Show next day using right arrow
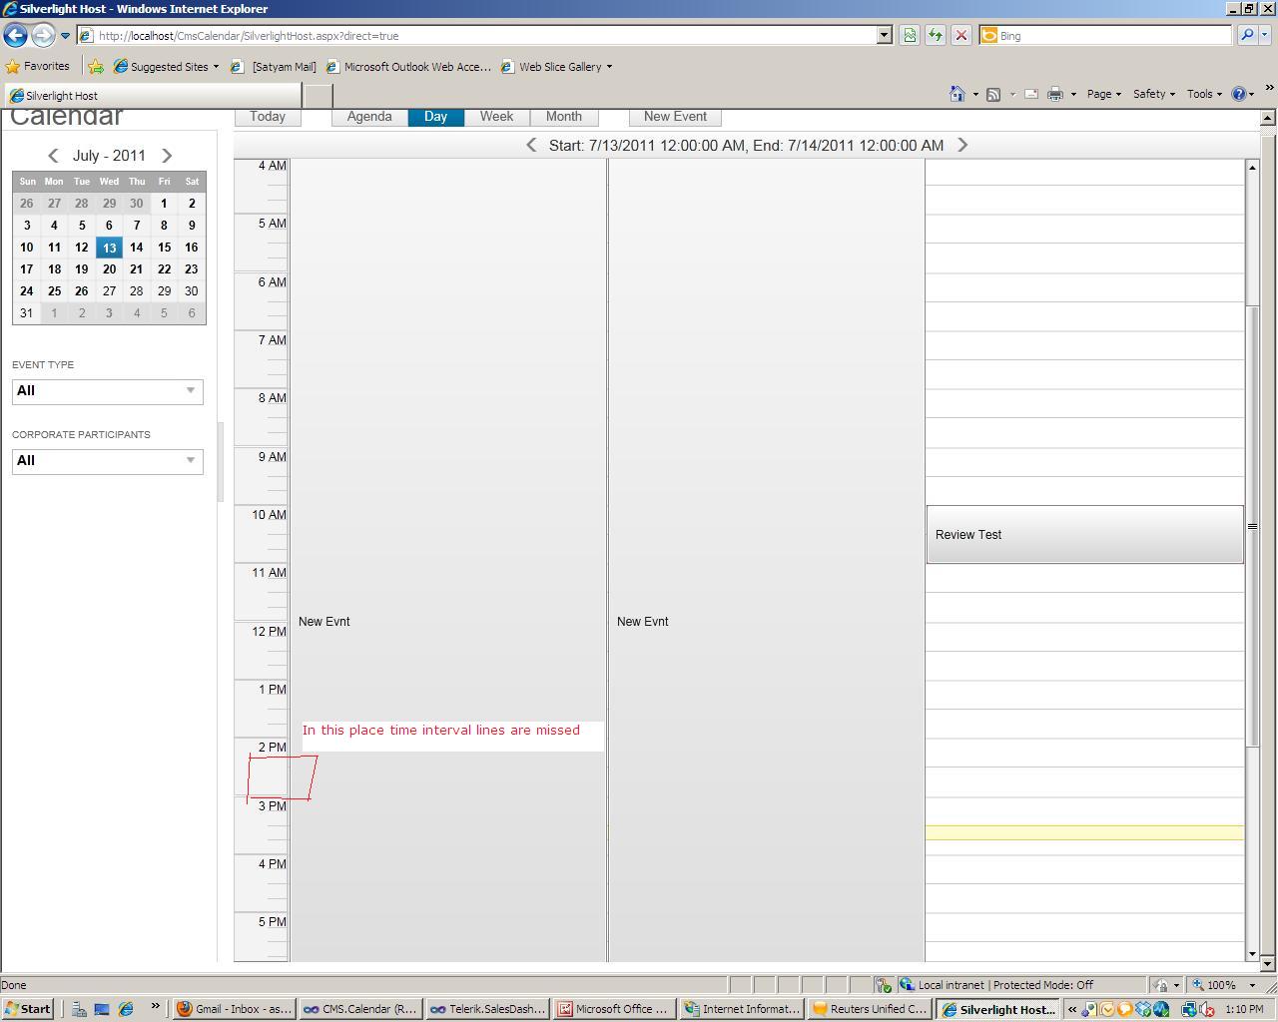This screenshot has width=1278, height=1022. [x=962, y=146]
